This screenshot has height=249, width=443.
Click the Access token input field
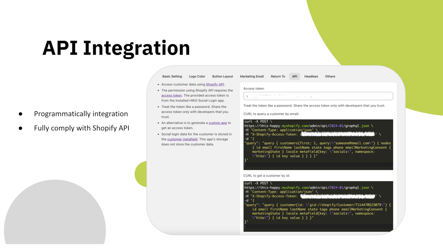(318, 96)
